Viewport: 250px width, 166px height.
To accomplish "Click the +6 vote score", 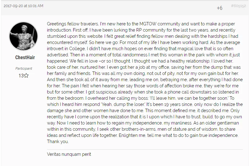I will tap(219, 8).
